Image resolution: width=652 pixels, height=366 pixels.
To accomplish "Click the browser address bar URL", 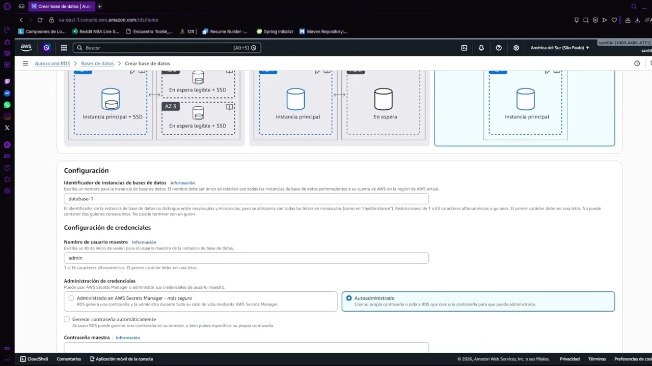I will 108,20.
